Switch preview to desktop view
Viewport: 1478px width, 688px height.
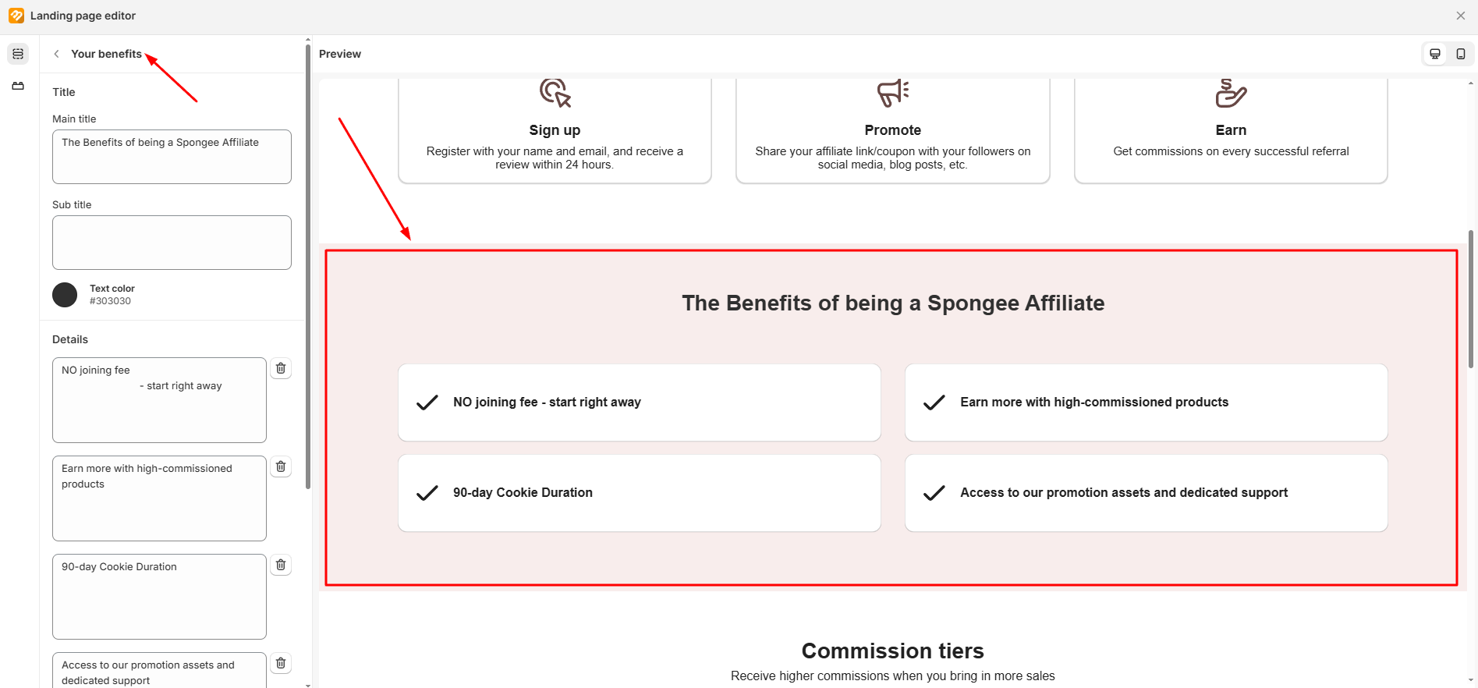tap(1434, 54)
